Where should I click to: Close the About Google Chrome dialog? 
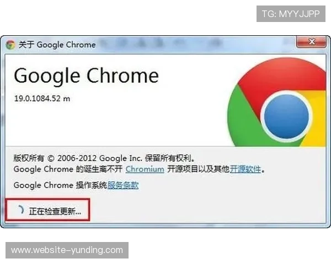click(x=311, y=42)
